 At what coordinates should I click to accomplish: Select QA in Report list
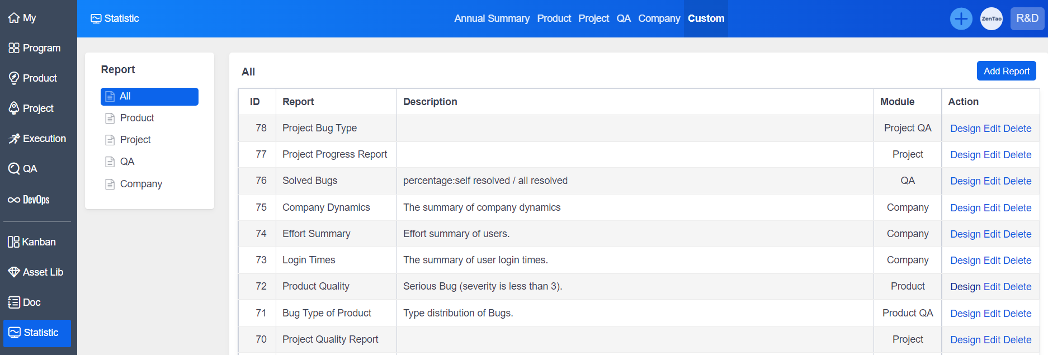(127, 162)
